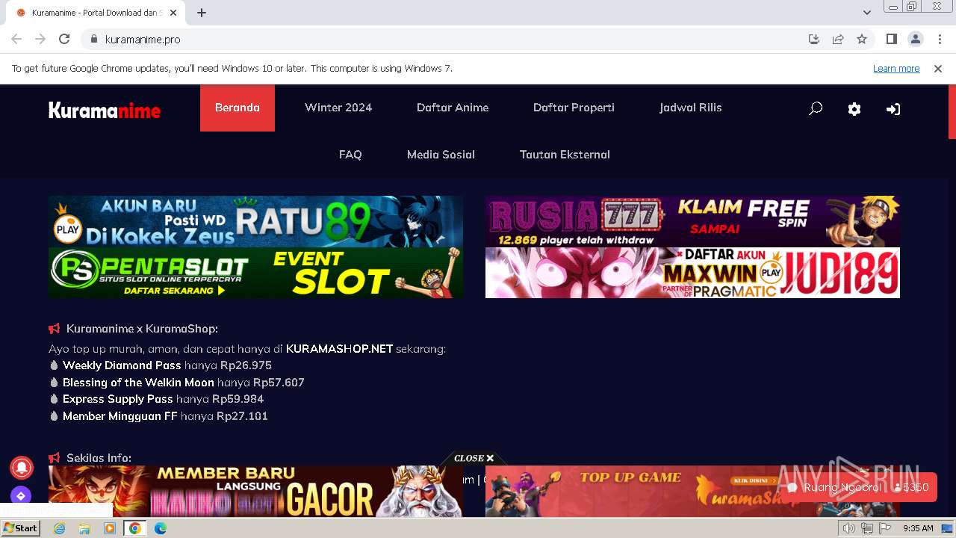
Task: Click Weekly Diamond Pass link
Action: click(122, 365)
